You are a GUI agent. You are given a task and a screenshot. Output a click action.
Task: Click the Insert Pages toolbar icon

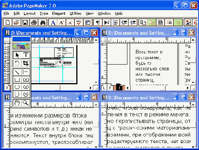[143, 22]
